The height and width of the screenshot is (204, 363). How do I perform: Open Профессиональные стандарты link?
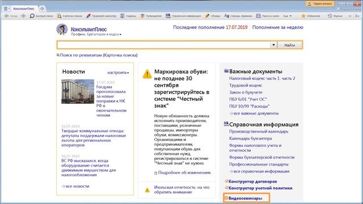(259, 164)
